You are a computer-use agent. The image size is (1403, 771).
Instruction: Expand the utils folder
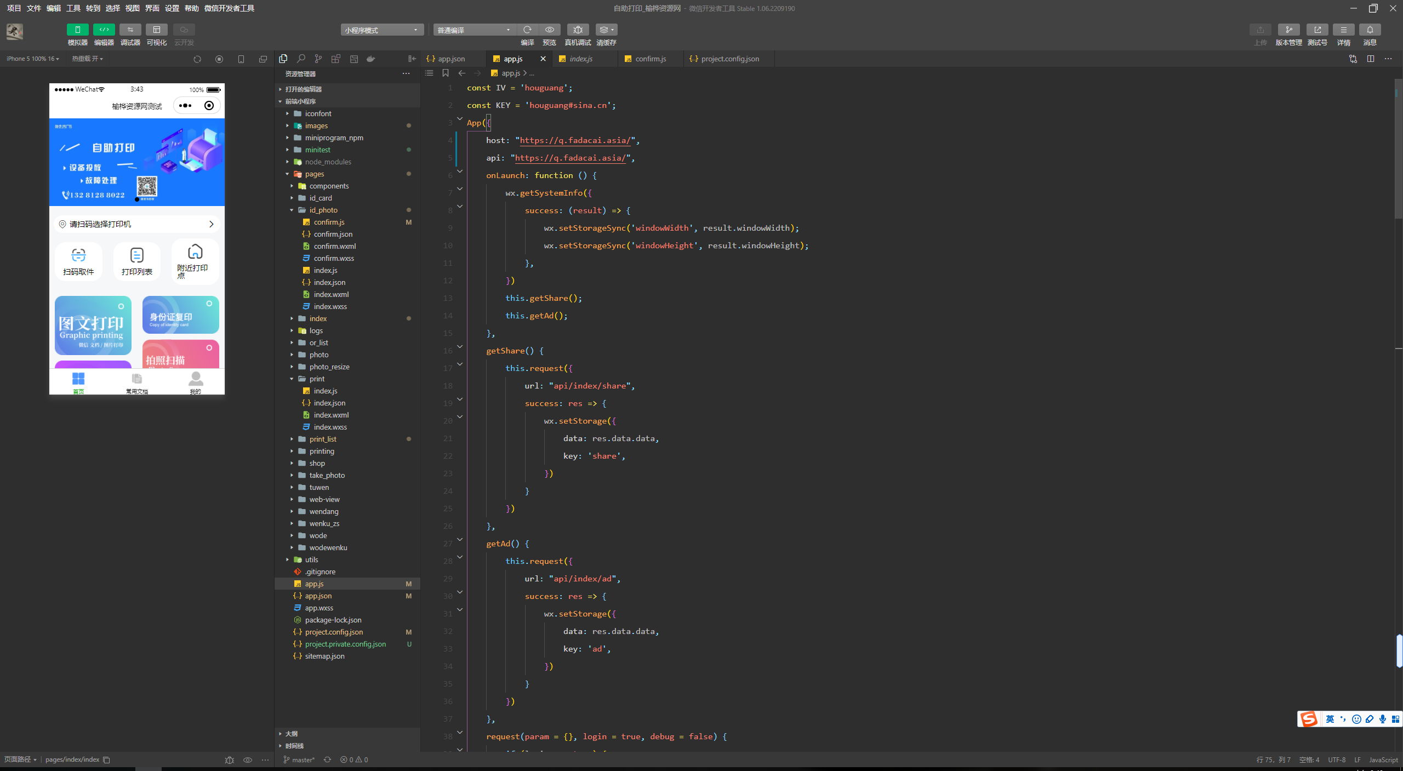pos(347,559)
